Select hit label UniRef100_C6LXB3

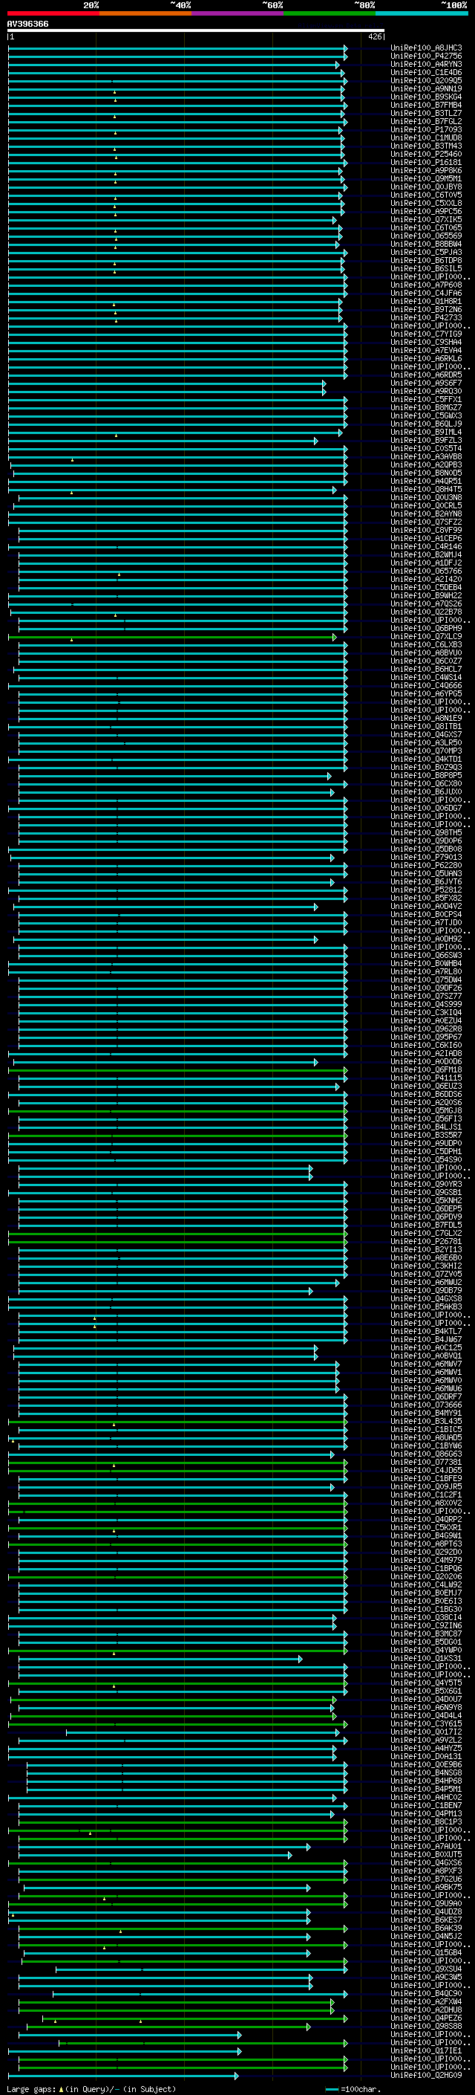coord(426,645)
